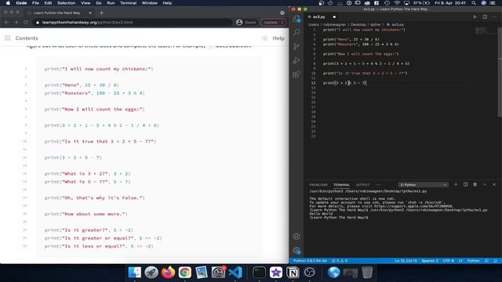Open the editor More Actions ellipsis
Screen dimensions: 502x282
[x=494, y=16]
